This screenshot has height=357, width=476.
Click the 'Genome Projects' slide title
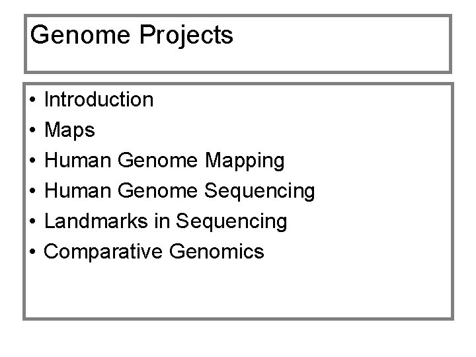click(132, 36)
